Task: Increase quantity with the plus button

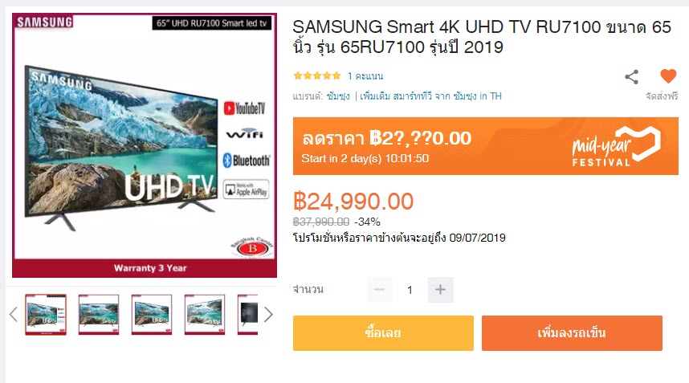Action: [440, 289]
